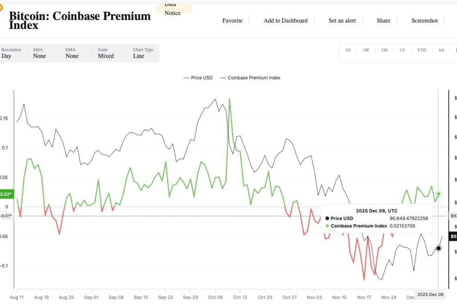
Task: Select the 1W time range
Action: 366,50
